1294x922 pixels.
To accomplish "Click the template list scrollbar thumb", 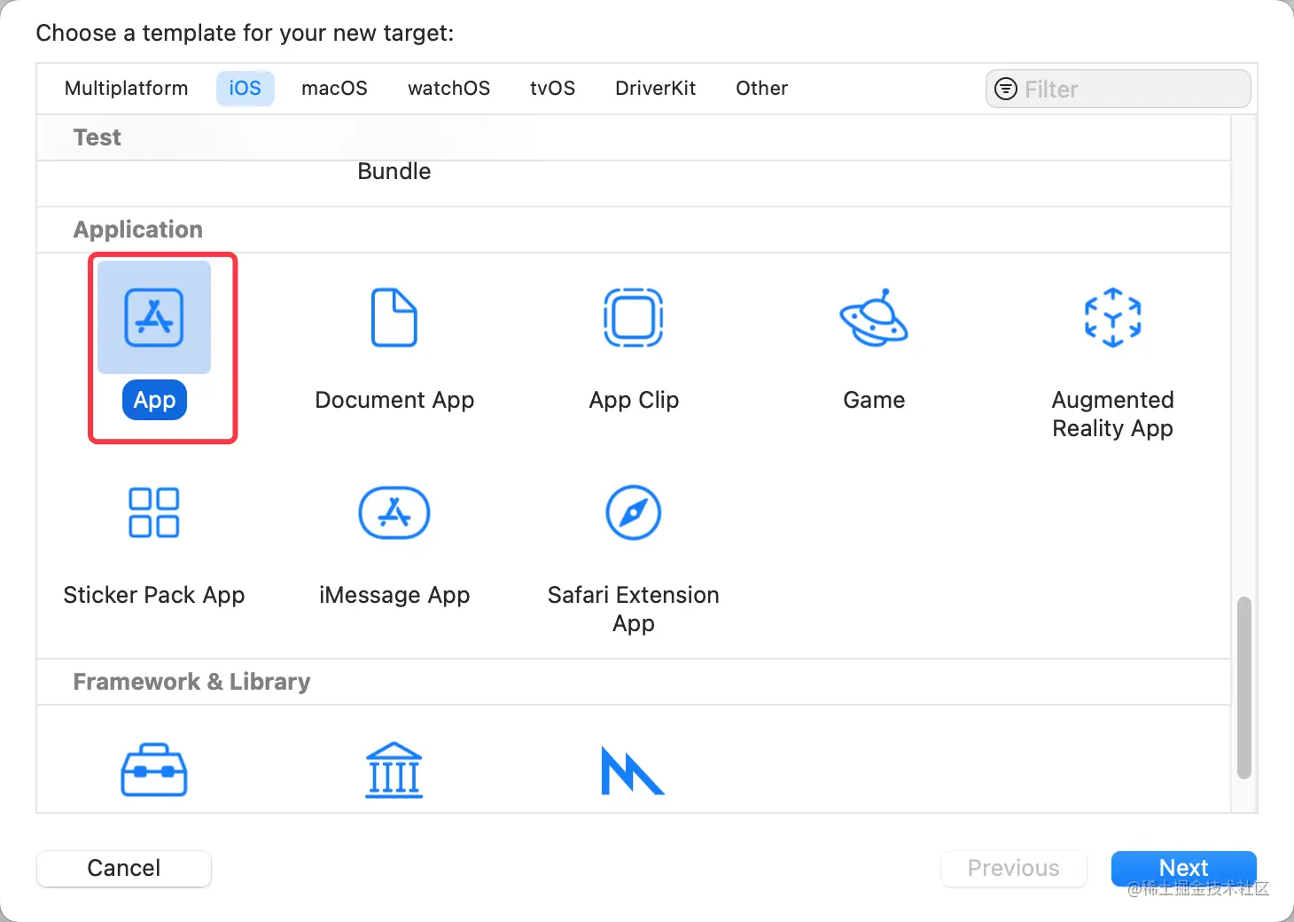I will coord(1244,688).
